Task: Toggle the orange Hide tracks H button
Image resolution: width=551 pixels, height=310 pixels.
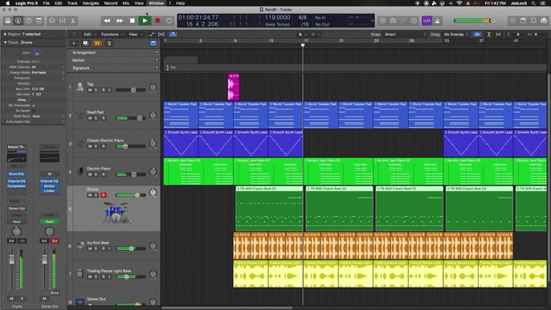Action: (x=97, y=43)
